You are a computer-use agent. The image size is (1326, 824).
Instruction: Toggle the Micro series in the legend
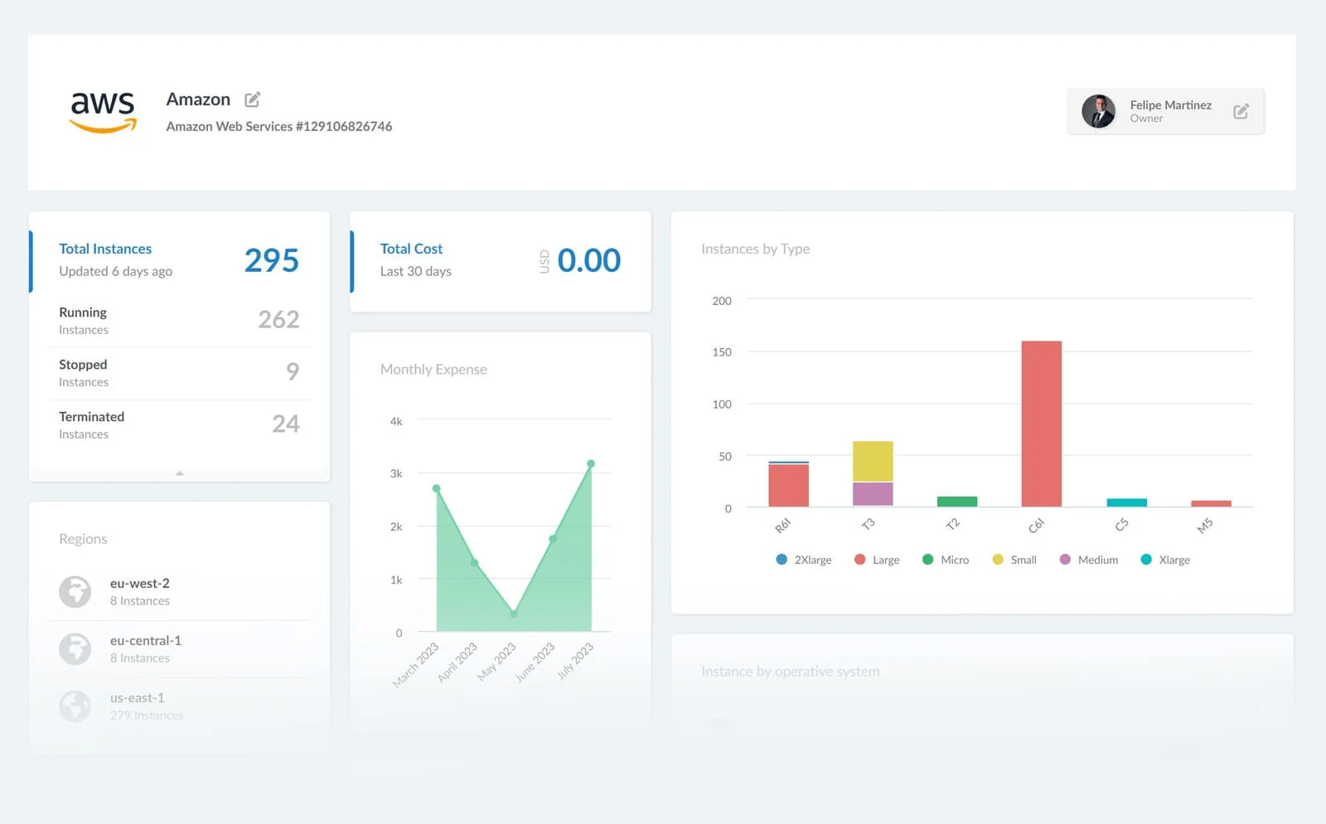[945, 560]
